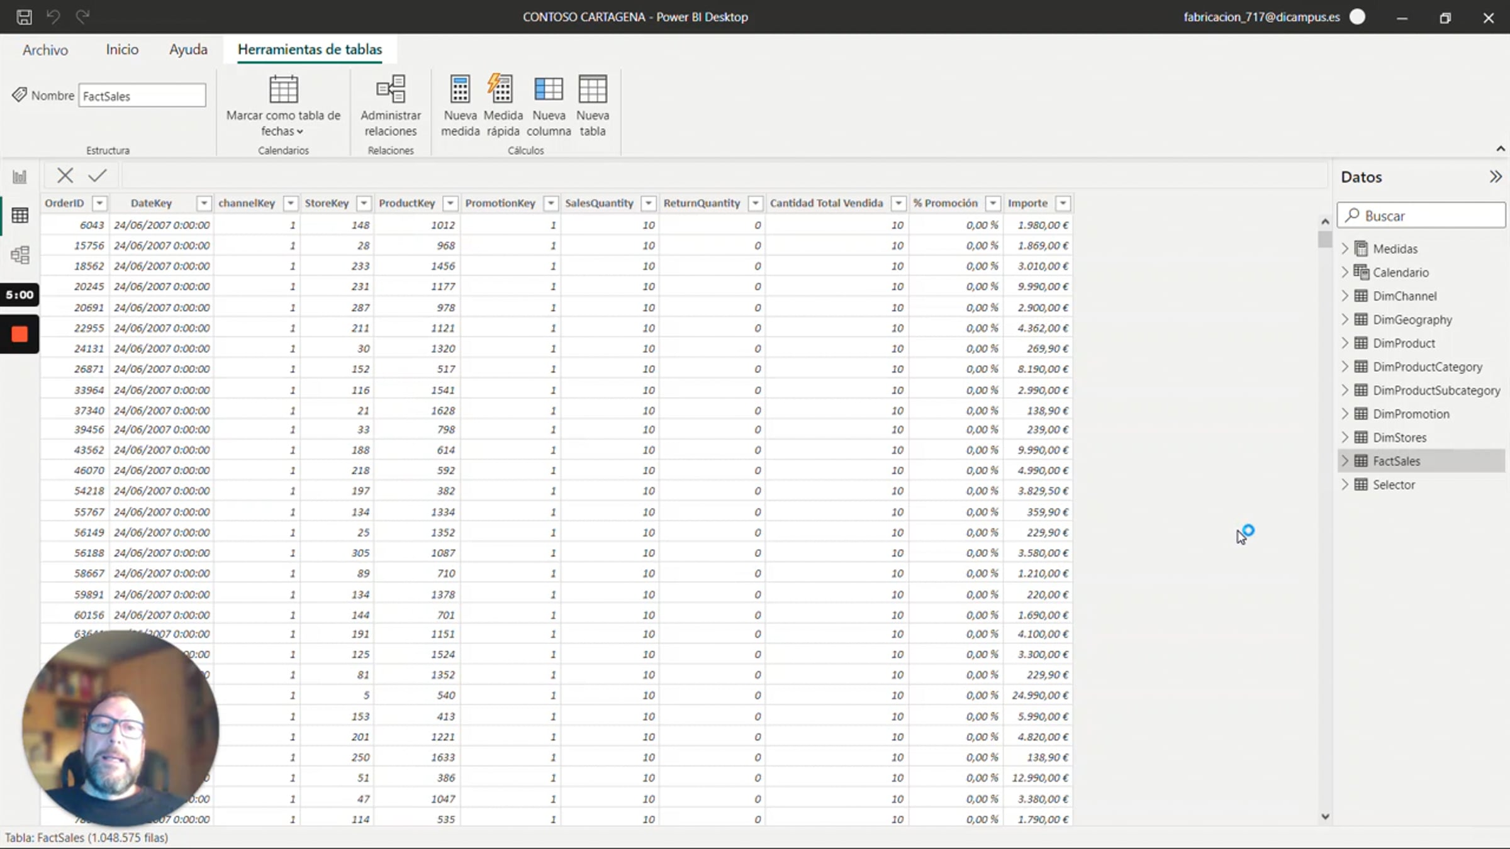Confirm formula with the checkmark icon

click(98, 175)
